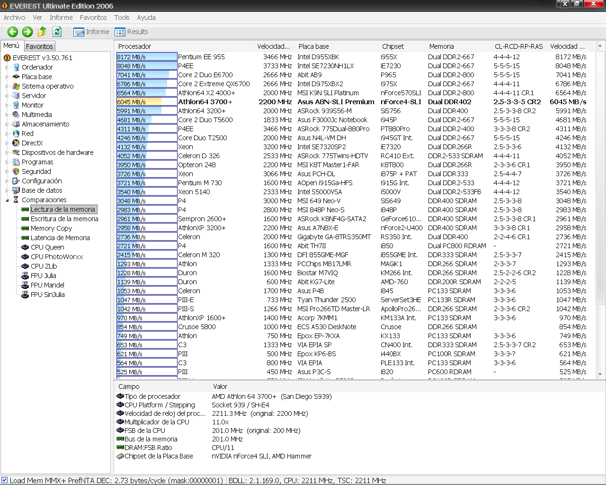
Task: Expand the Base de datos tree node
Action: [7, 190]
